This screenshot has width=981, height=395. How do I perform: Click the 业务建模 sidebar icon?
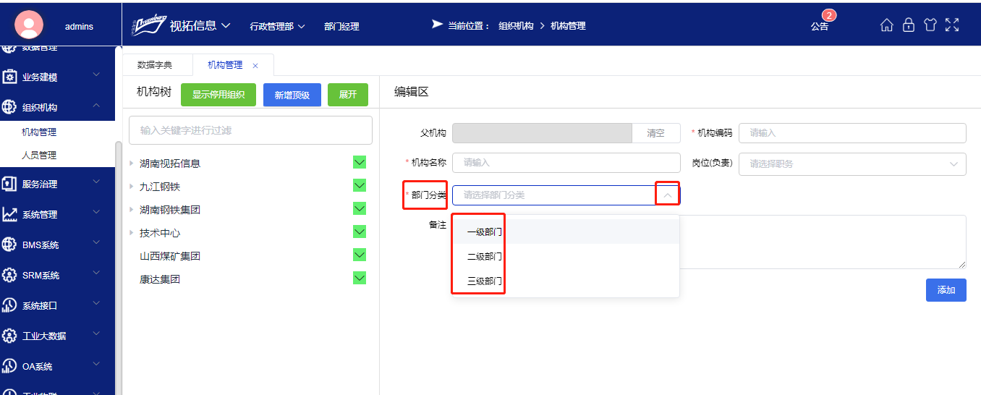pos(9,77)
